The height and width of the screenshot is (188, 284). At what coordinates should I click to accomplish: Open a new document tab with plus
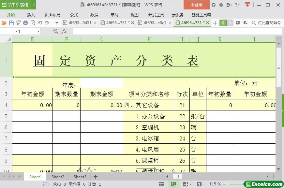click(215, 23)
